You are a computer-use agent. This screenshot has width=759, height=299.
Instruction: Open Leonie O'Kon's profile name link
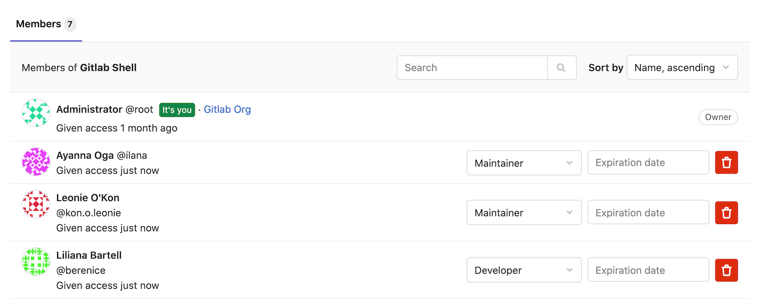point(88,198)
